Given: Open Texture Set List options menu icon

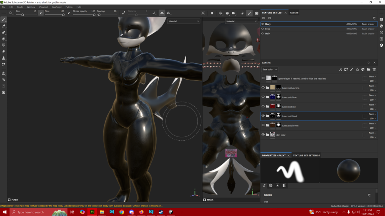Looking at the screenshot, I should tap(374, 18).
